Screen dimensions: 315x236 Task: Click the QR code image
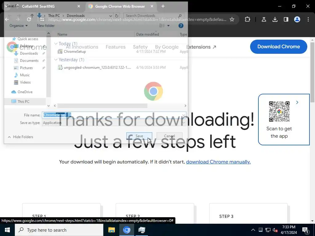click(279, 111)
